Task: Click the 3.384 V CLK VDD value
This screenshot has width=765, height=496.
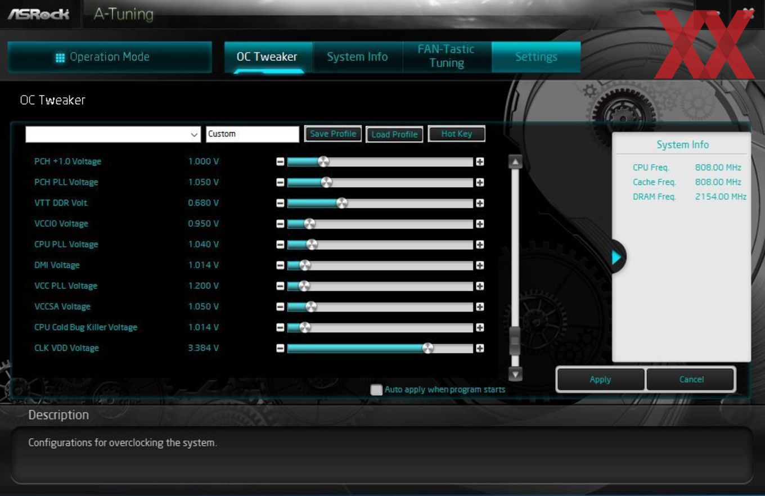Action: point(204,348)
